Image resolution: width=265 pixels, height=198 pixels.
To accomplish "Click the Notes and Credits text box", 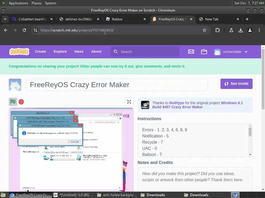I will click(x=195, y=179).
